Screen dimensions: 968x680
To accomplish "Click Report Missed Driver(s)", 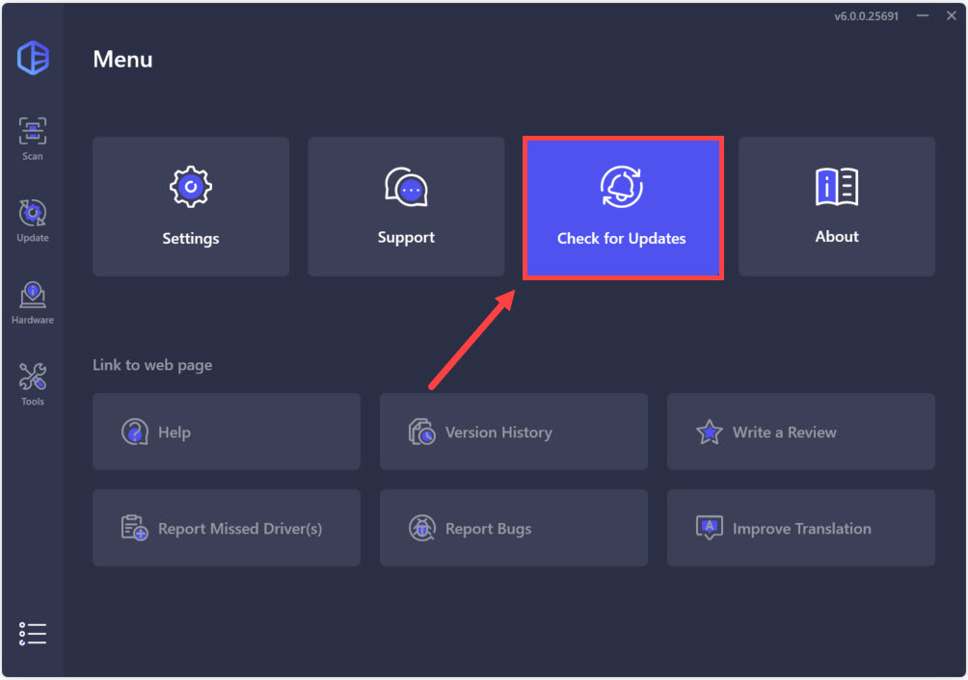I will pyautogui.click(x=227, y=528).
